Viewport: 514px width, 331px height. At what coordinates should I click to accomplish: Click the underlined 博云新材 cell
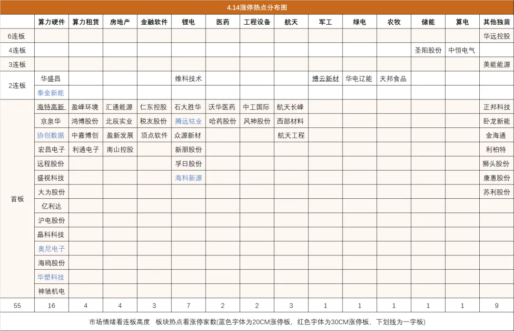tap(326, 78)
